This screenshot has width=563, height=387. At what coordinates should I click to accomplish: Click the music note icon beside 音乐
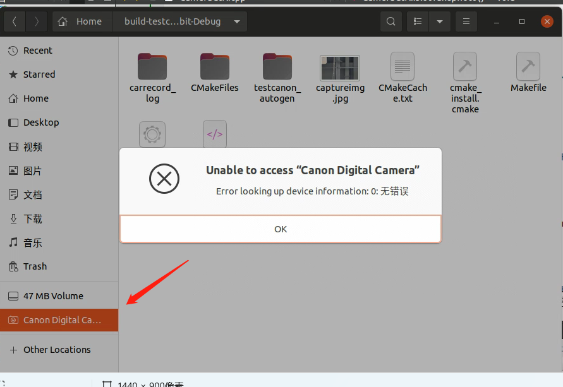click(13, 242)
